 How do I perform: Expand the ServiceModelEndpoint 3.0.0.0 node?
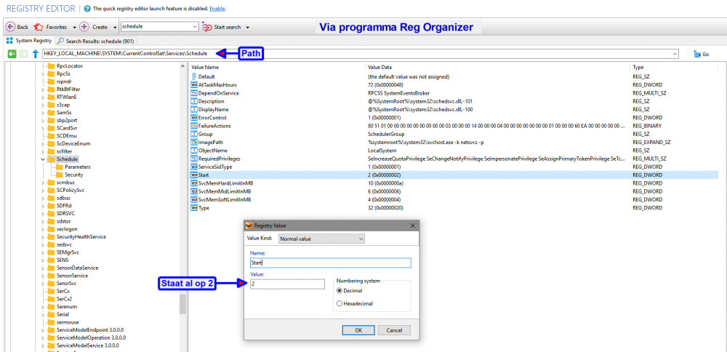pyautogui.click(x=43, y=329)
